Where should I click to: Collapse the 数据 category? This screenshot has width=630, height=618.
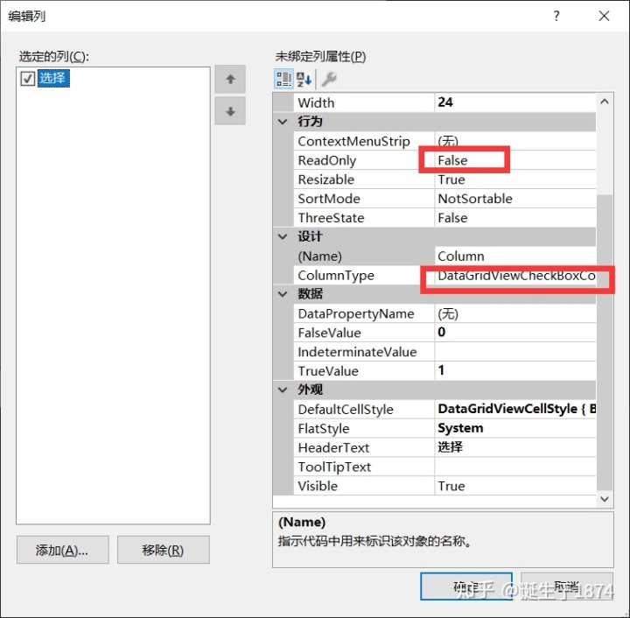point(283,294)
